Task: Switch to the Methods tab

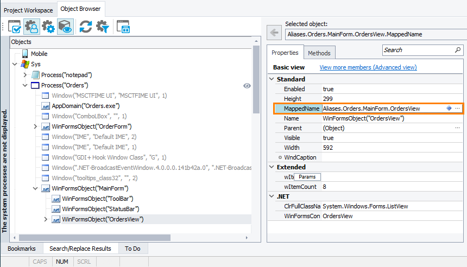Action: click(x=319, y=53)
